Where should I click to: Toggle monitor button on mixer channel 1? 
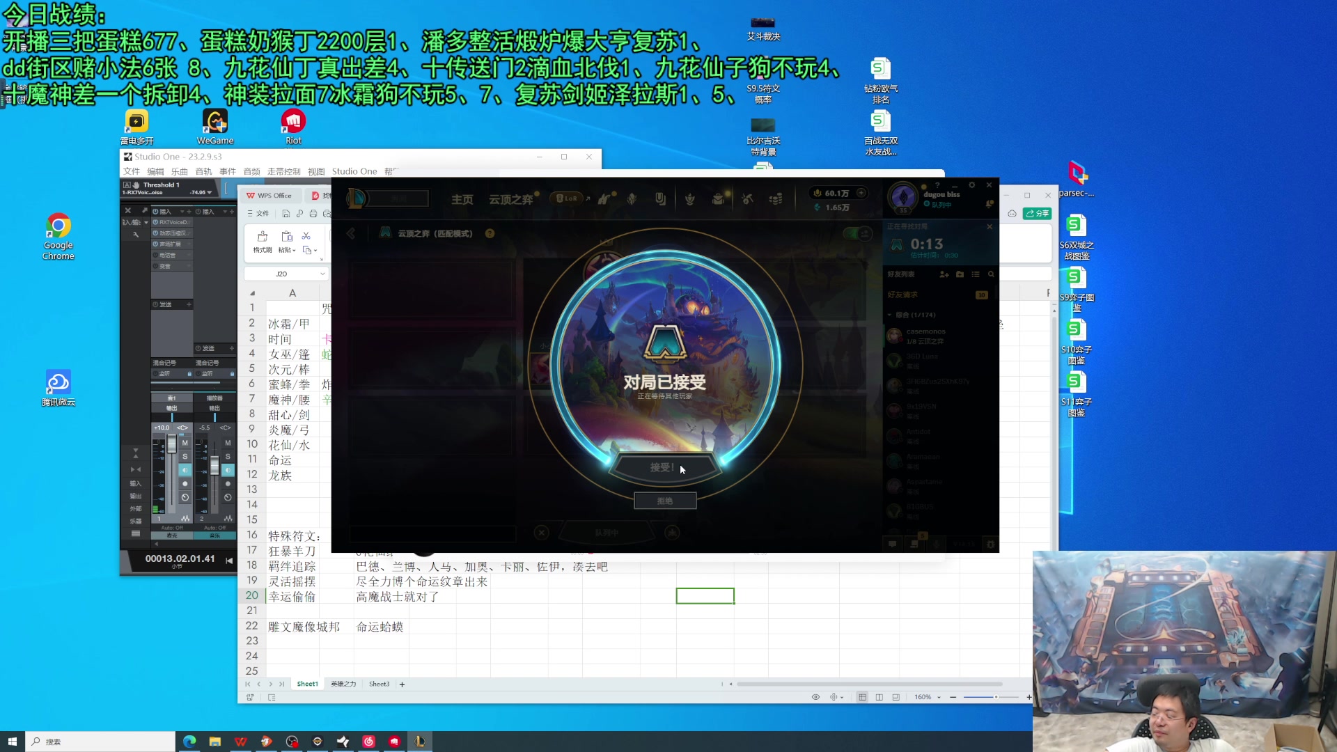click(185, 470)
